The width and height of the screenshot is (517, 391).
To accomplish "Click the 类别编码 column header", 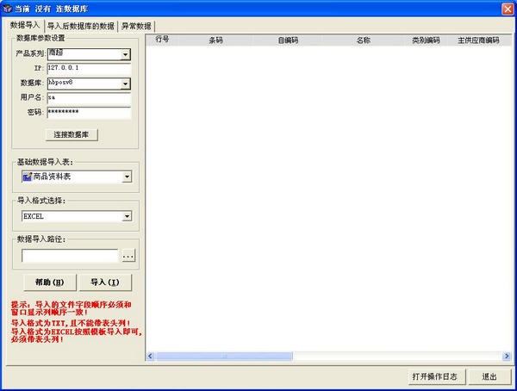I will point(426,40).
